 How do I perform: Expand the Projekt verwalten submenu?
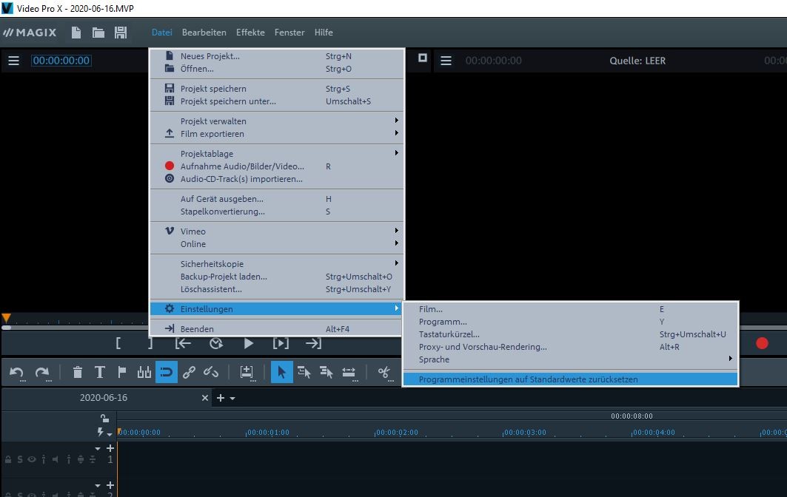point(277,121)
